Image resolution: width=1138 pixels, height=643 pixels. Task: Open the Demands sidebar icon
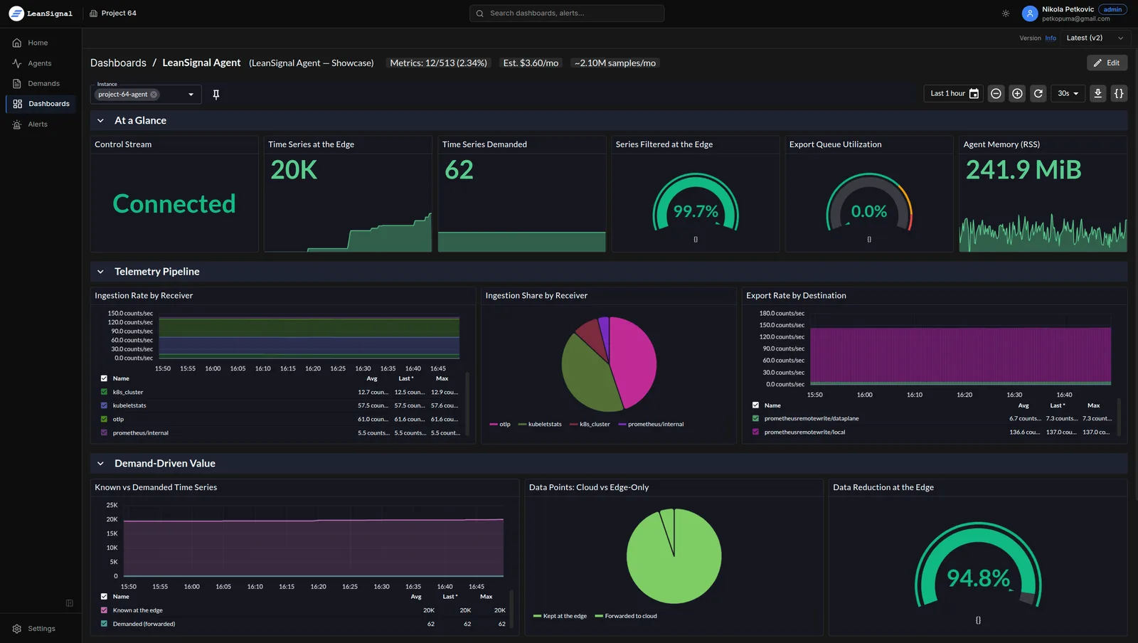[x=17, y=84]
